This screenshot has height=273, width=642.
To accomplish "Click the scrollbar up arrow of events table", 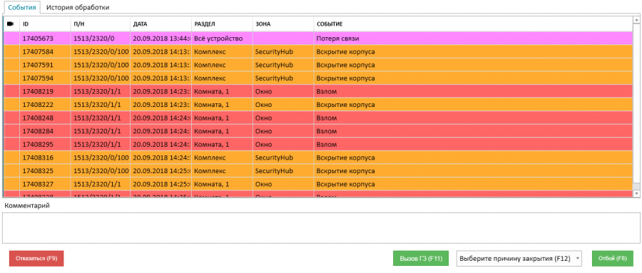I will pyautogui.click(x=637, y=20).
